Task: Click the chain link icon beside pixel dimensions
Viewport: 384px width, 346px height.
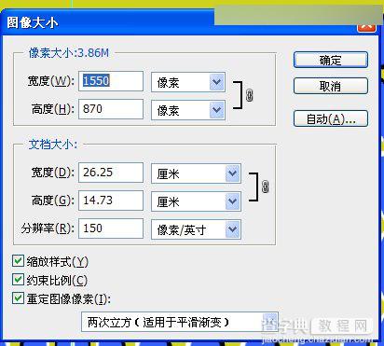Action: [250, 95]
